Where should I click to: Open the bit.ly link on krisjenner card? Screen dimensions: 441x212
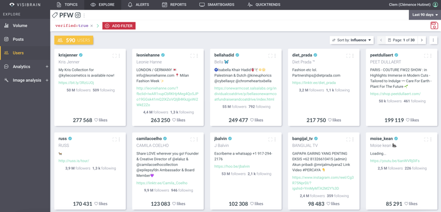tap(76, 83)
